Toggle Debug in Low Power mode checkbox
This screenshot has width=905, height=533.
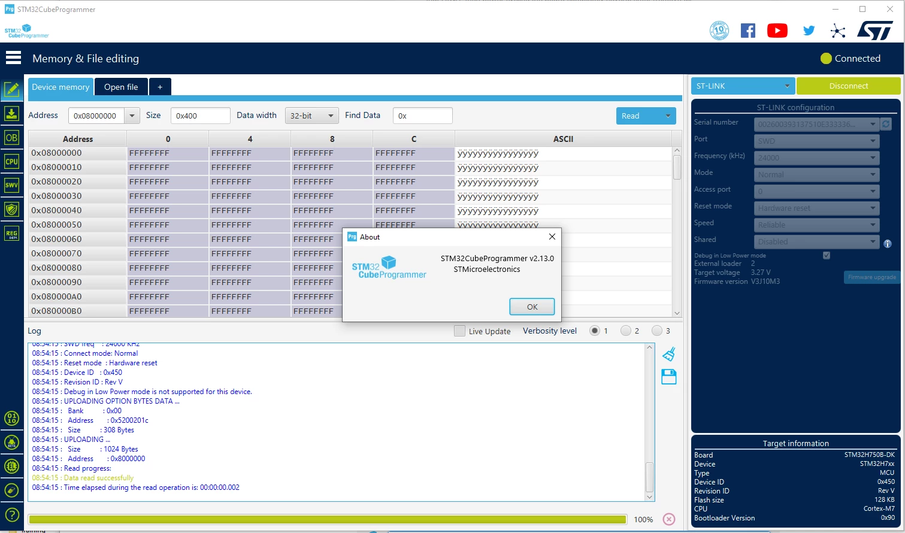(x=827, y=255)
